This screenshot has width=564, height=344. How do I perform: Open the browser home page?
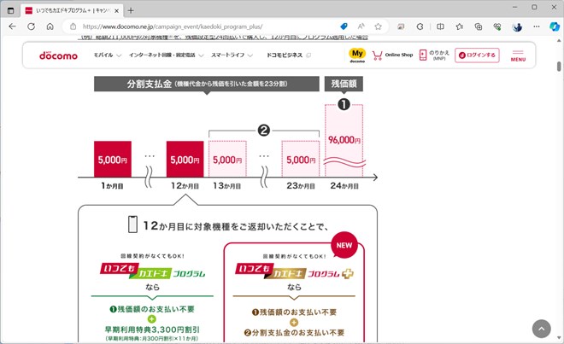pos(50,26)
